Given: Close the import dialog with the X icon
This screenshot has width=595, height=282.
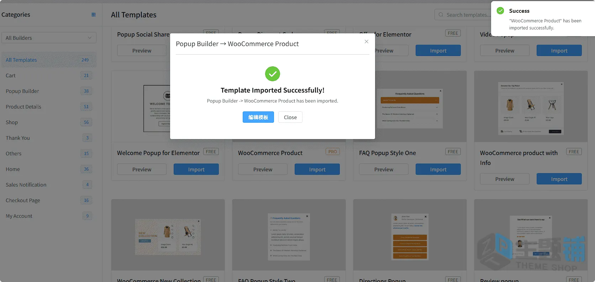Looking at the screenshot, I should (366, 42).
